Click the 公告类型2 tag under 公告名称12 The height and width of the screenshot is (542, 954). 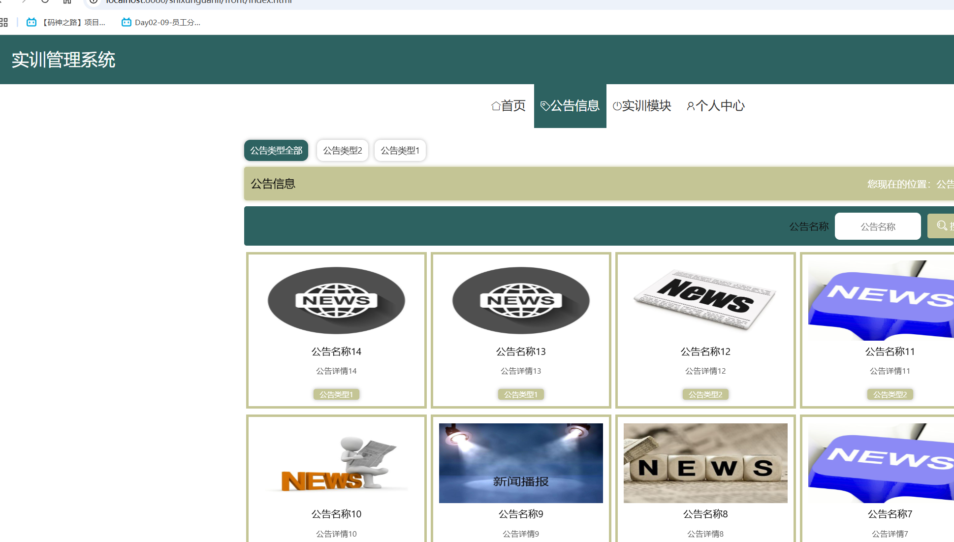click(x=705, y=394)
